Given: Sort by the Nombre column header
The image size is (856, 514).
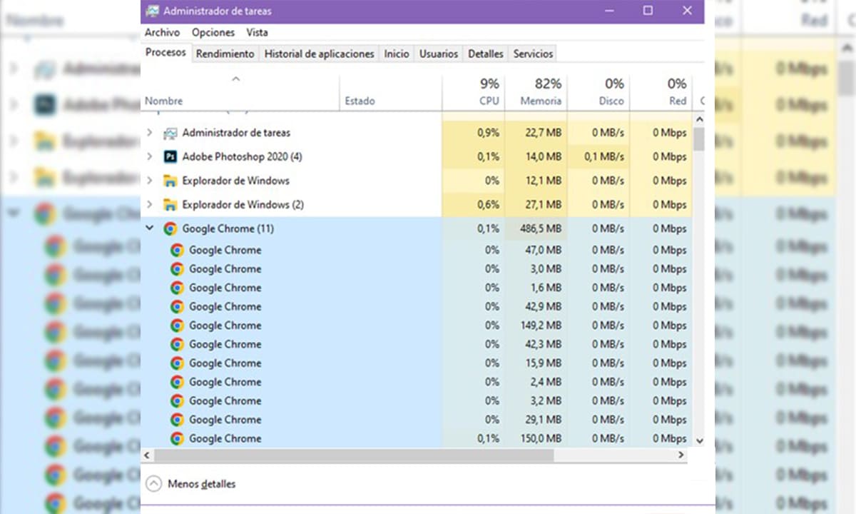Looking at the screenshot, I should [240, 91].
